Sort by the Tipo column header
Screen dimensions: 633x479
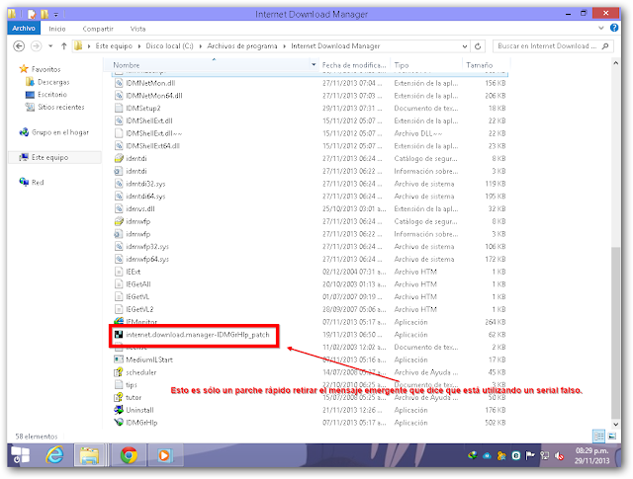coord(402,65)
